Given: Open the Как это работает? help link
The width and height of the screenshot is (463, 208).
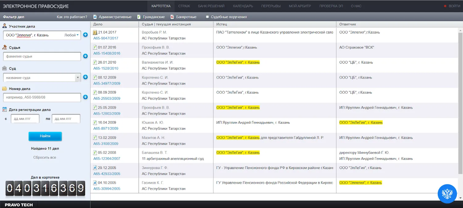Looking at the screenshot, I should coord(72,17).
